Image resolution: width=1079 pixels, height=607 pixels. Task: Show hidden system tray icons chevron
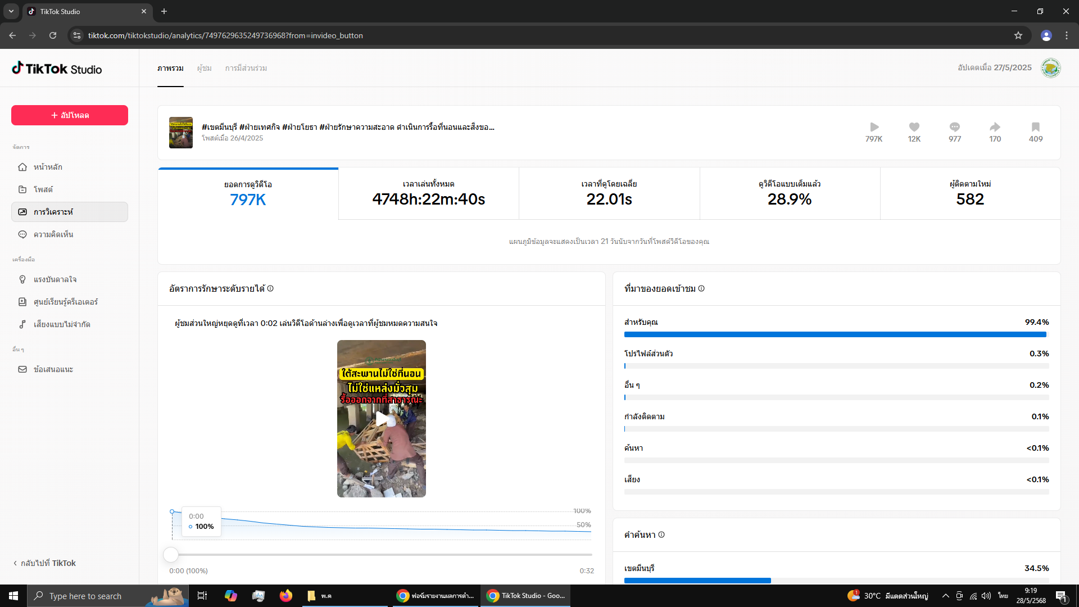pyautogui.click(x=946, y=596)
